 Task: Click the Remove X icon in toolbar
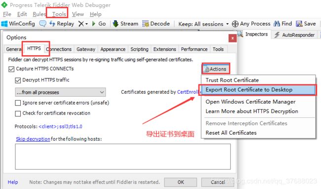coord(81,24)
